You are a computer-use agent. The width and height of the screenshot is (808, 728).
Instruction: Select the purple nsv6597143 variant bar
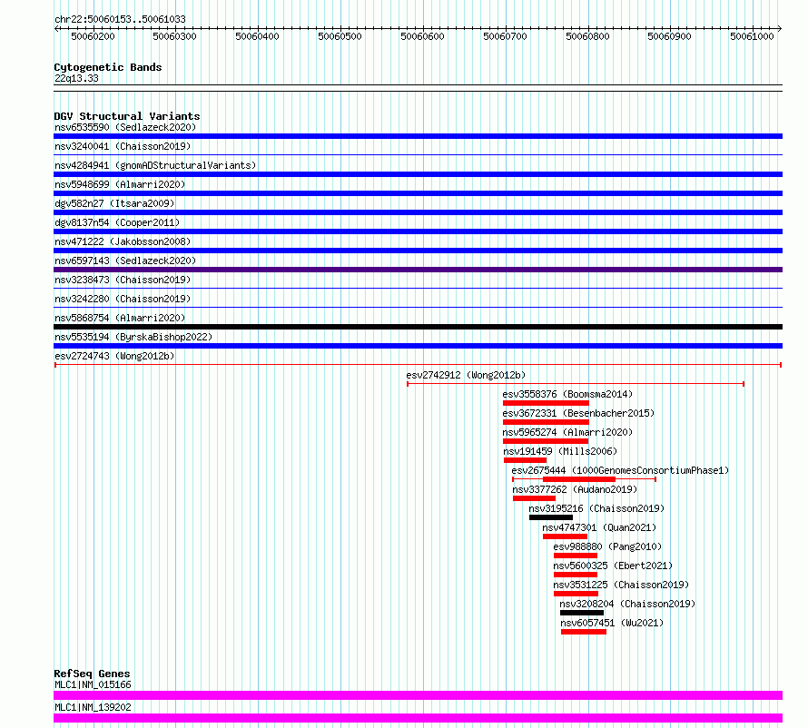click(418, 270)
